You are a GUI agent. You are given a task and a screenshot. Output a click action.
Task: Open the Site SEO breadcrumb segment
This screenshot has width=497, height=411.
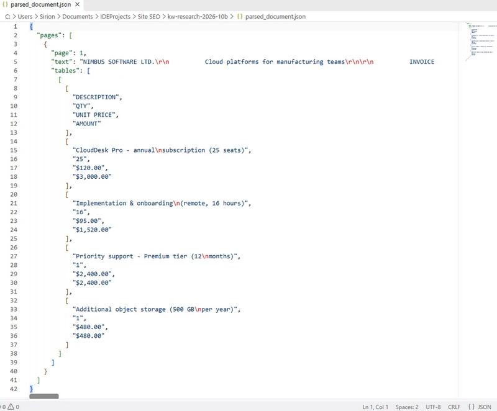point(149,17)
